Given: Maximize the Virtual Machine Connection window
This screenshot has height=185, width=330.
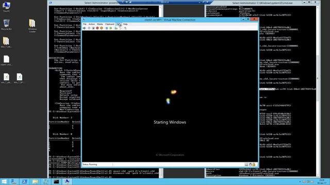Looking at the screenshot, I should 249,20.
